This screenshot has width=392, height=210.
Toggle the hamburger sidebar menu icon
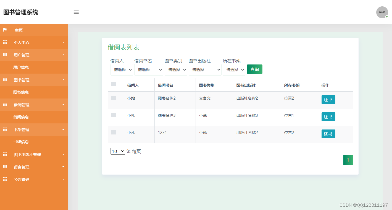(x=76, y=12)
